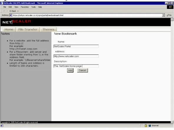Switch to the Themes tab

(48, 29)
